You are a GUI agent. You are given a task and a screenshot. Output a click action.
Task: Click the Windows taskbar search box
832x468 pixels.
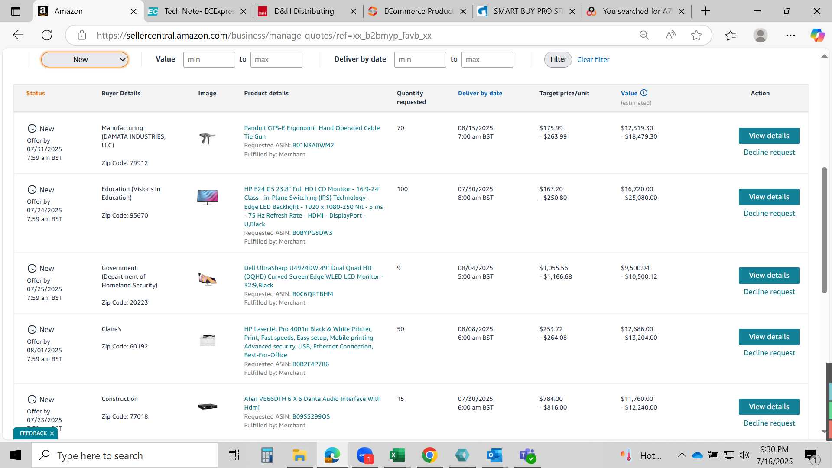[125, 455]
